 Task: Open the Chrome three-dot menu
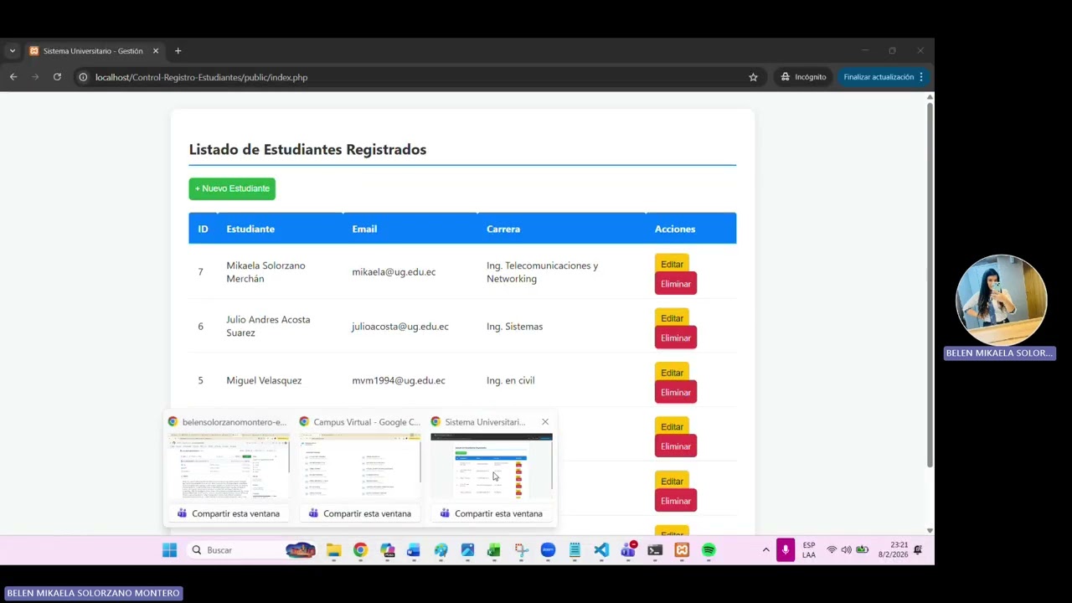click(920, 77)
